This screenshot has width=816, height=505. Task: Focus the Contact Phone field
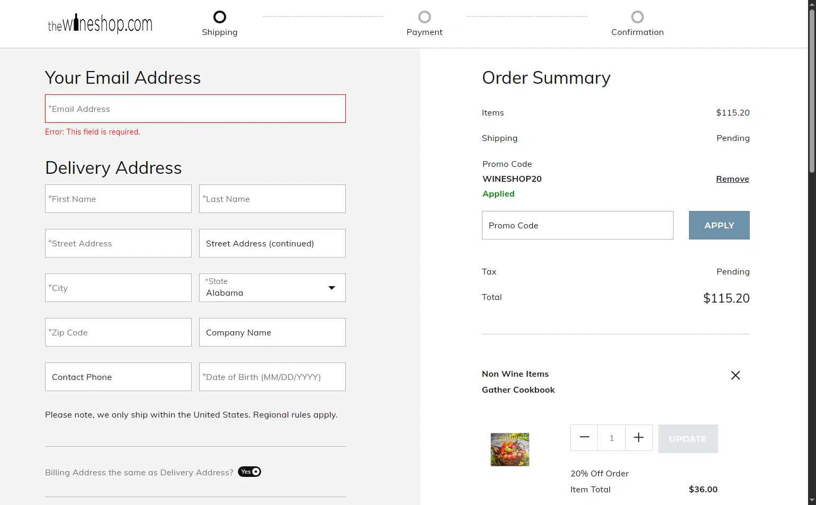click(118, 377)
